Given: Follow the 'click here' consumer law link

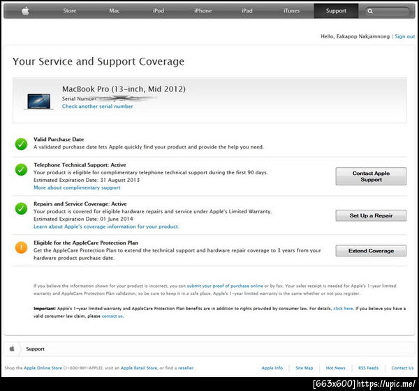Looking at the screenshot, I should tap(343, 308).
